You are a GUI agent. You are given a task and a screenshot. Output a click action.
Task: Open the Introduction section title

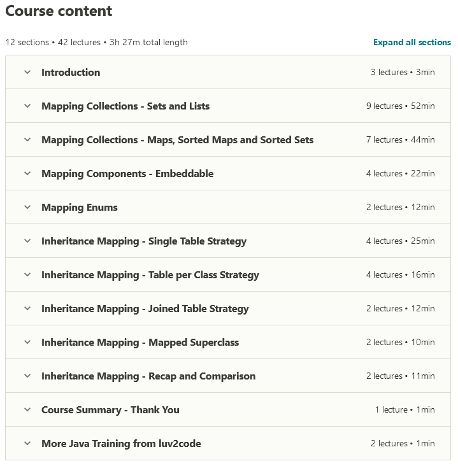[x=71, y=73]
